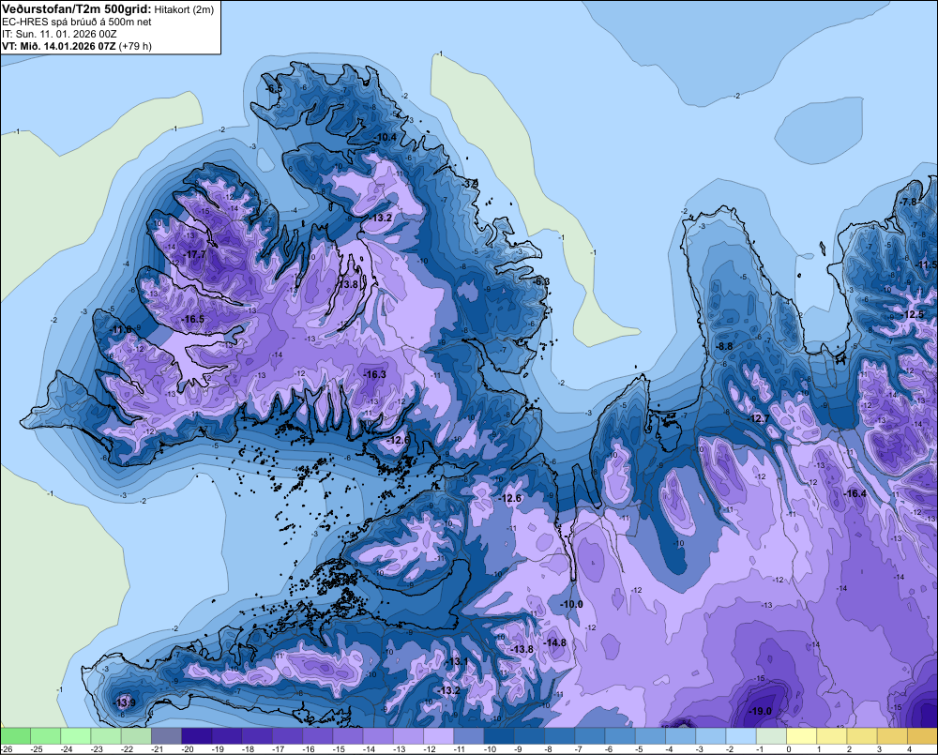Screen dimensions: 938x755
Task: Click the light lavender legend swatch above -12
Action: [x=438, y=735]
